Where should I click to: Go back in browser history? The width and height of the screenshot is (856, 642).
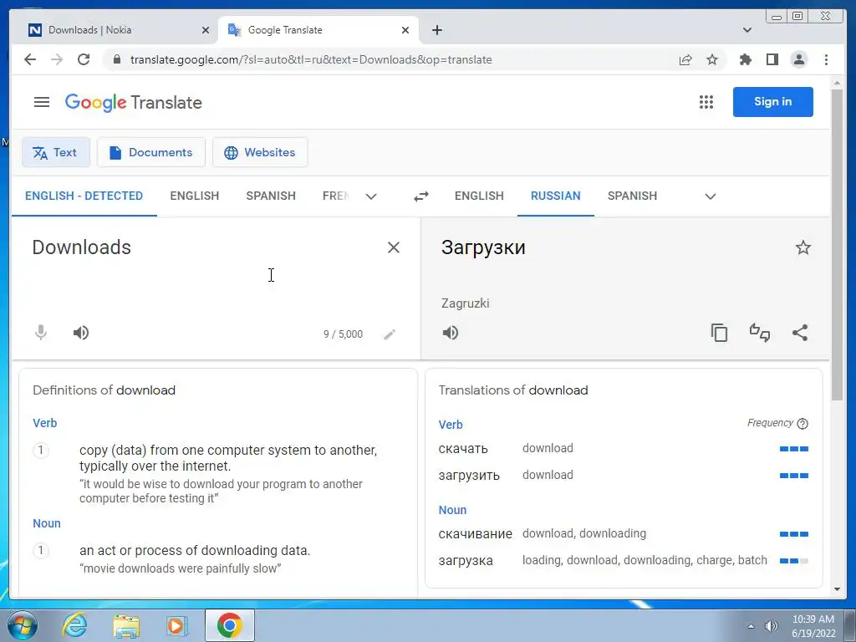click(x=30, y=59)
